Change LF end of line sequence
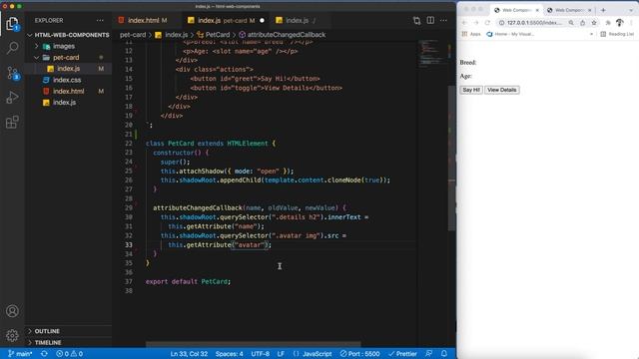This screenshot has height=359, width=639. point(281,354)
